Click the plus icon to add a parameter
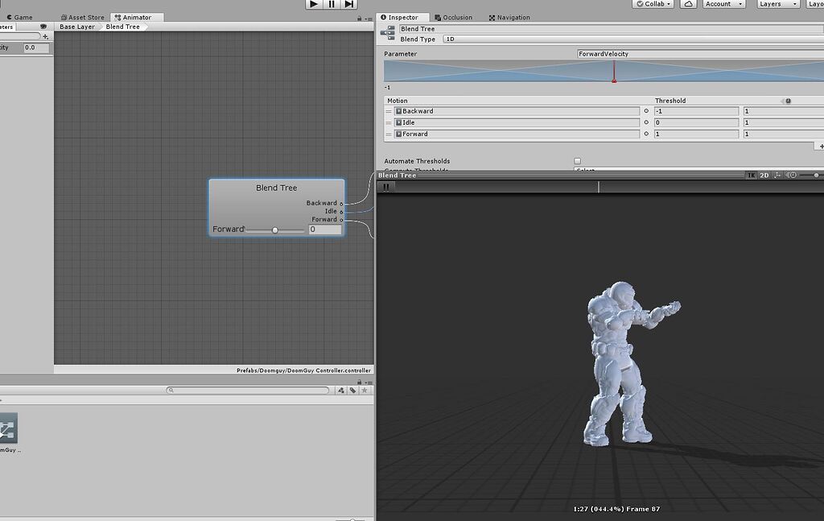Screen dimensions: 824x521 (46, 35)
